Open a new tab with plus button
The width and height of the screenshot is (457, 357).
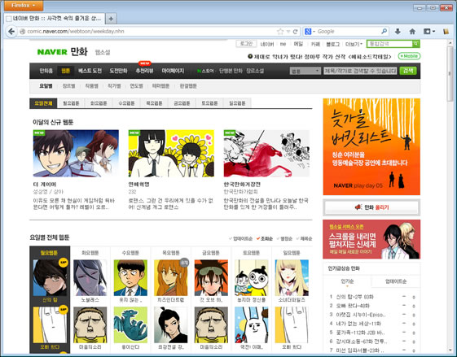pos(111,19)
